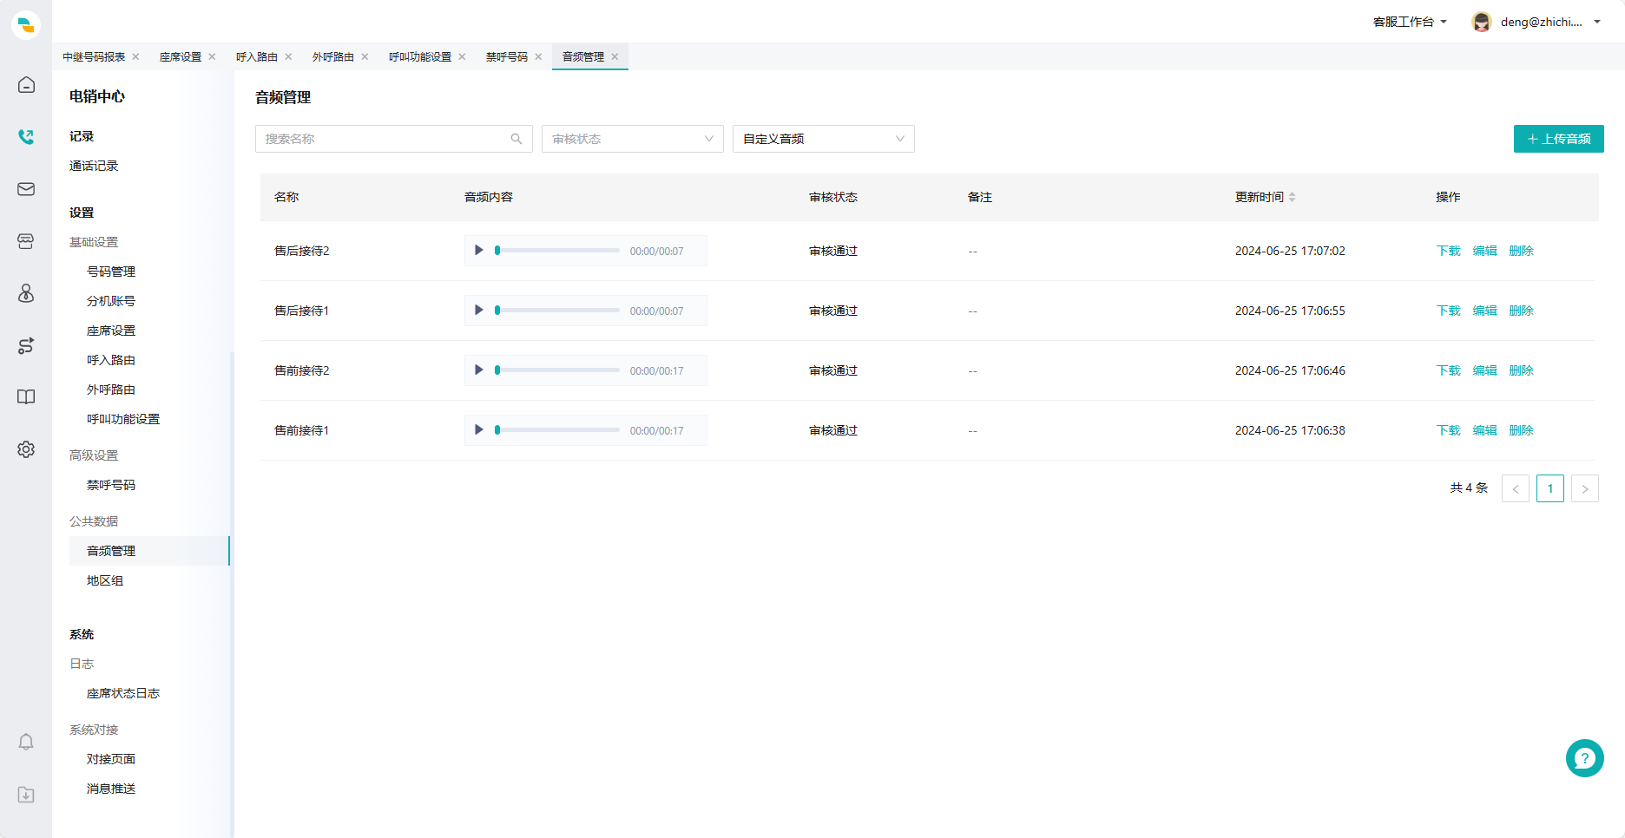Screen dimensions: 1625x838
Task: Open 呼叫功能设置 in the sidebar menu
Action: click(x=123, y=419)
